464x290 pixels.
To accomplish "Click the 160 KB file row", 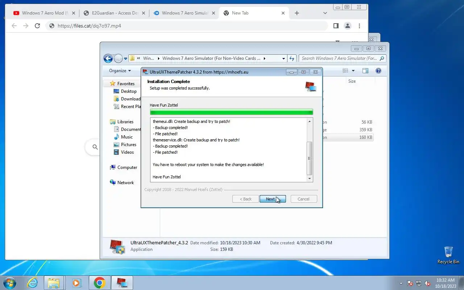I will coord(348,137).
